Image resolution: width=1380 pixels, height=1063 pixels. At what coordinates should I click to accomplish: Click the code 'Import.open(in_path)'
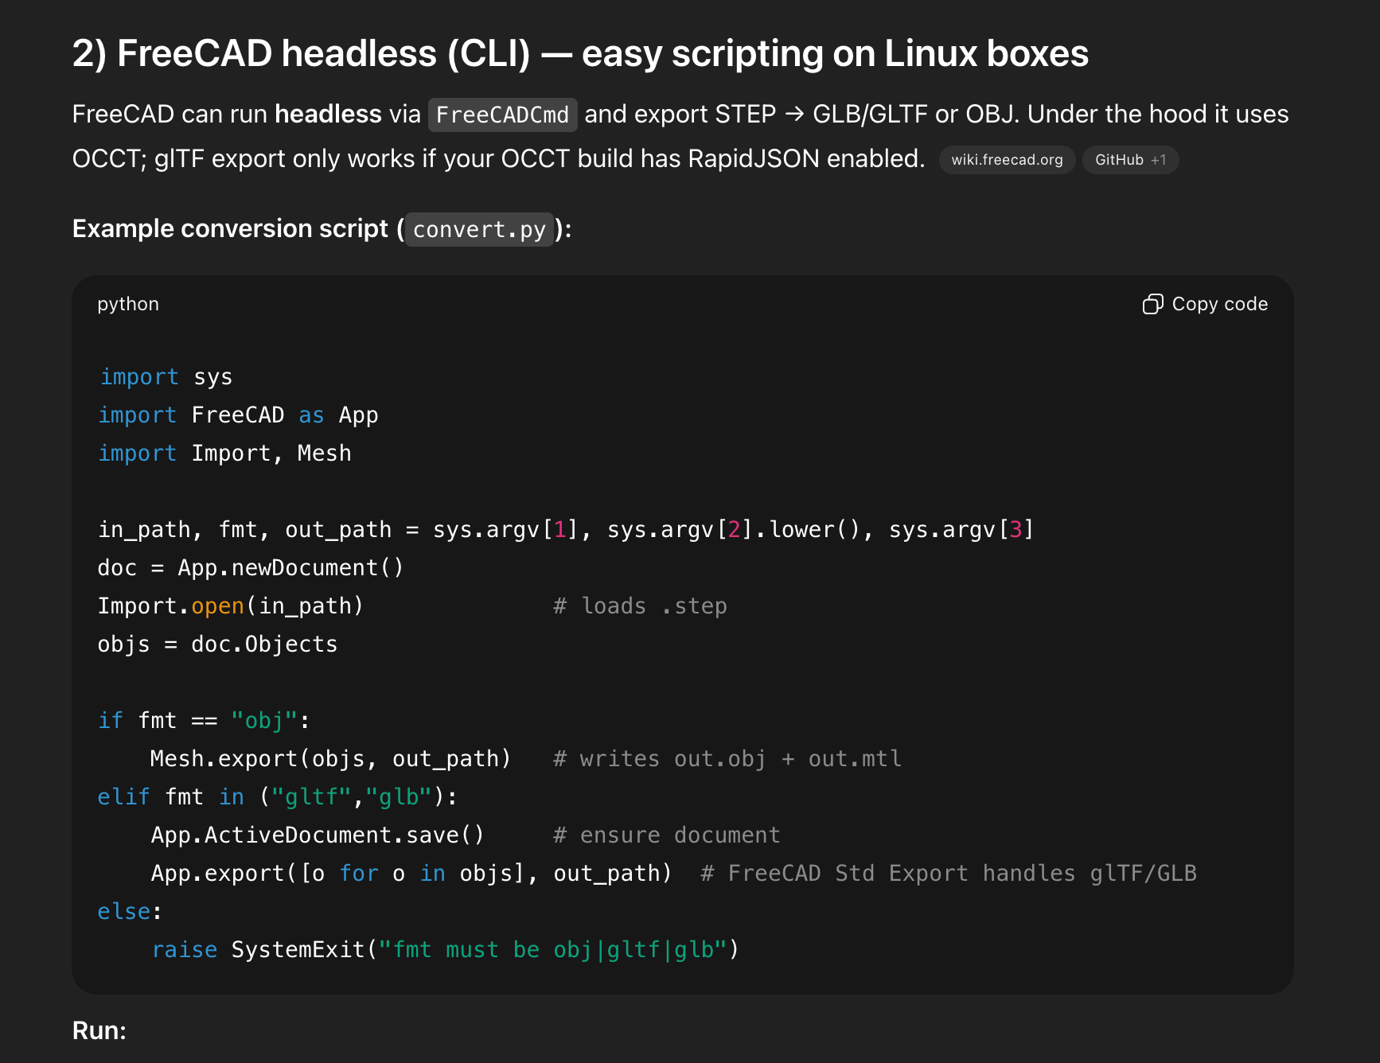(231, 605)
